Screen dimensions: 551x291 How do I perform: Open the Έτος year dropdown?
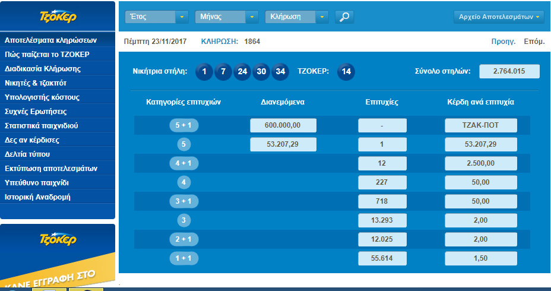(x=157, y=17)
